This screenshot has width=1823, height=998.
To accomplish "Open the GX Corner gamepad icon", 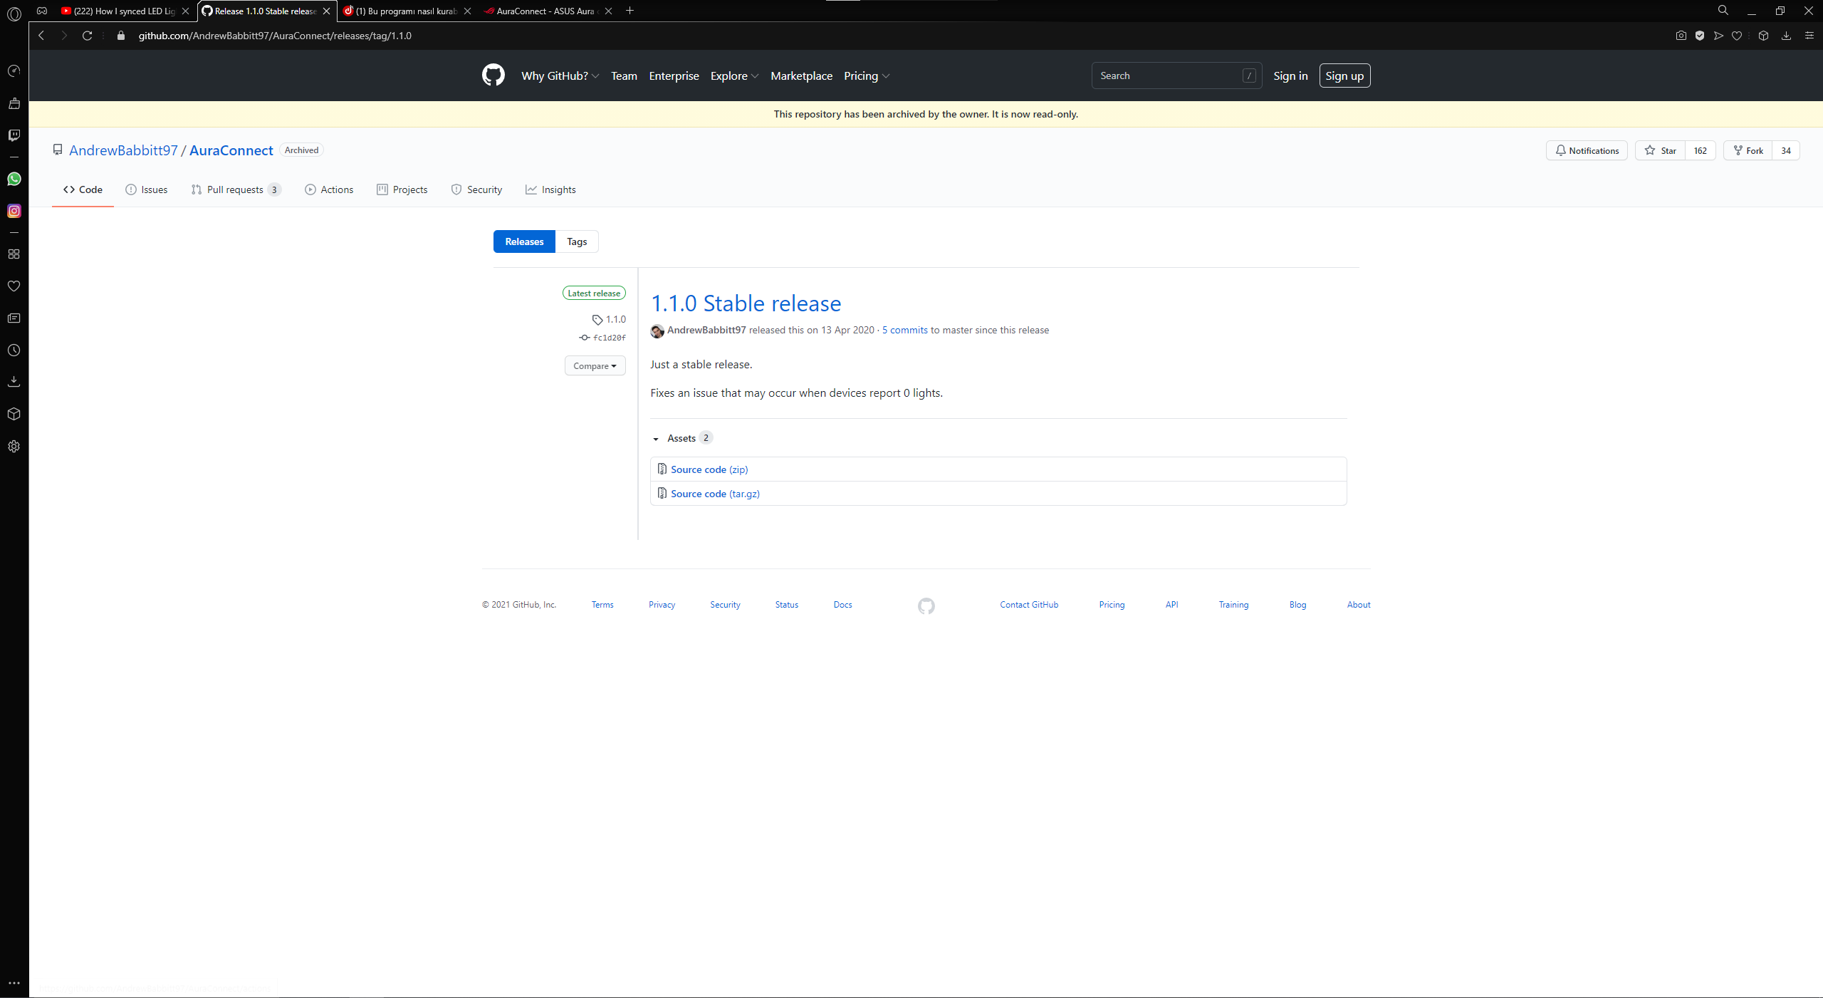I will click(42, 11).
